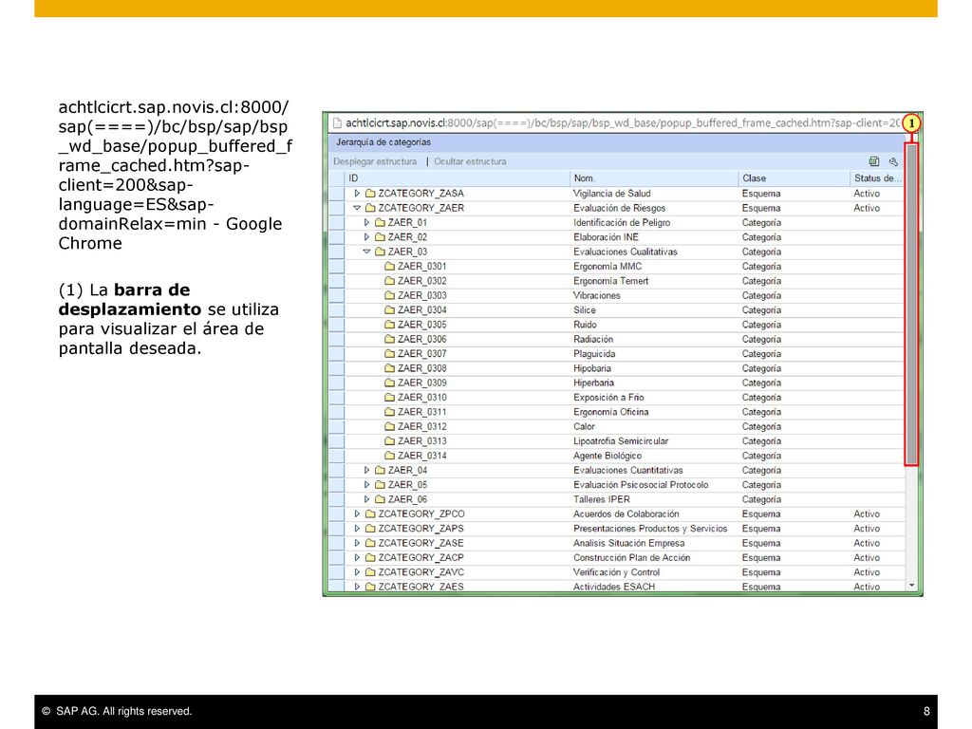972x729 pixels.
Task: Click 'Talleres IPER' name cell
Action: tap(601, 499)
